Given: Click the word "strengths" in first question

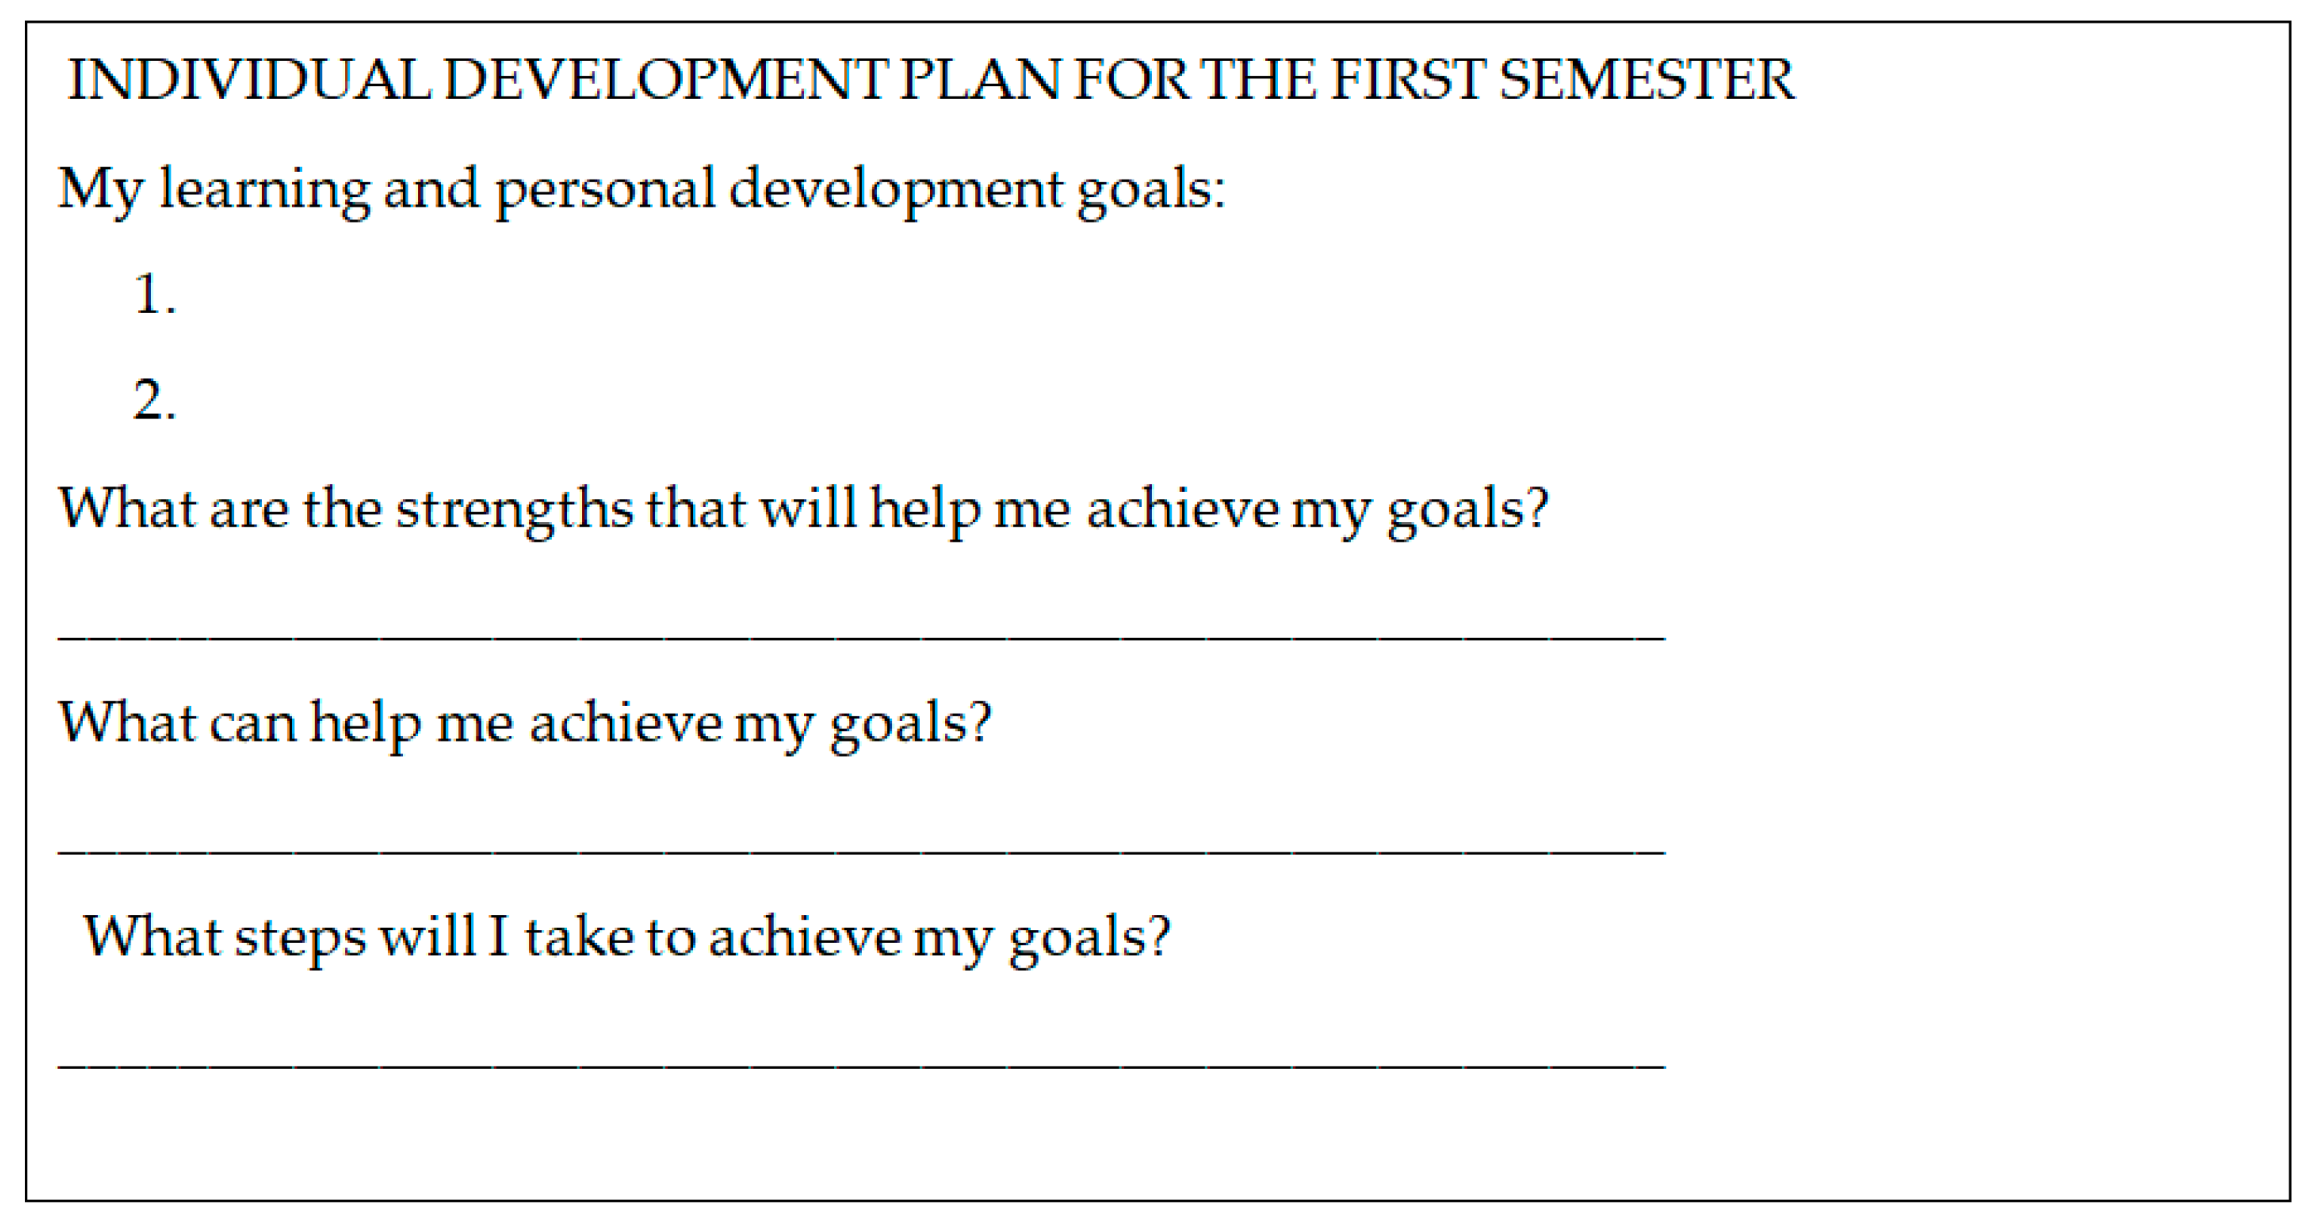Looking at the screenshot, I should pyautogui.click(x=514, y=509).
